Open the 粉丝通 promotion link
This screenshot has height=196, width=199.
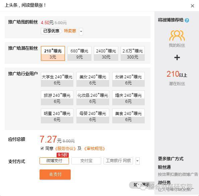[164, 167]
